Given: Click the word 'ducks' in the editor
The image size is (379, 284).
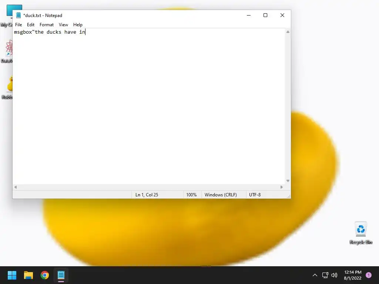Looking at the screenshot, I should point(54,32).
